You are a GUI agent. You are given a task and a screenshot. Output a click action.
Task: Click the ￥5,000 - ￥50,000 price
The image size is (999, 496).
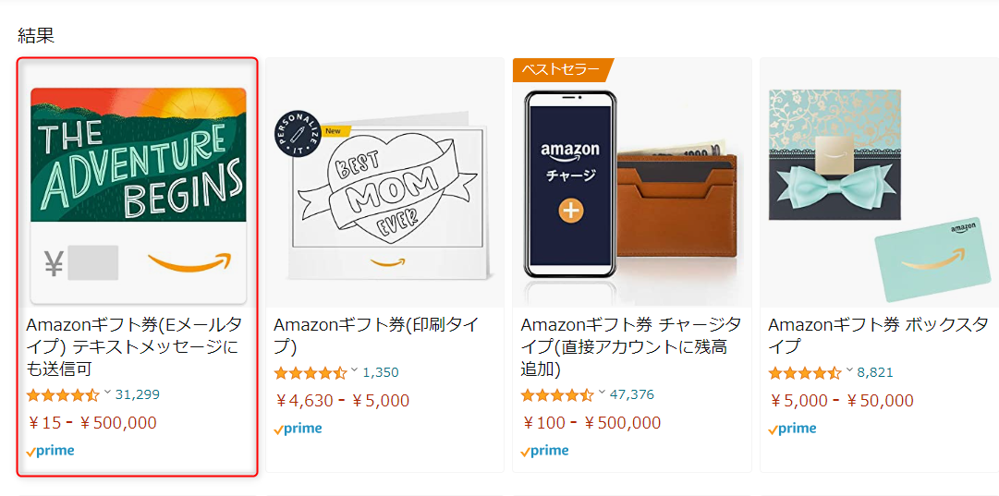pos(841,401)
